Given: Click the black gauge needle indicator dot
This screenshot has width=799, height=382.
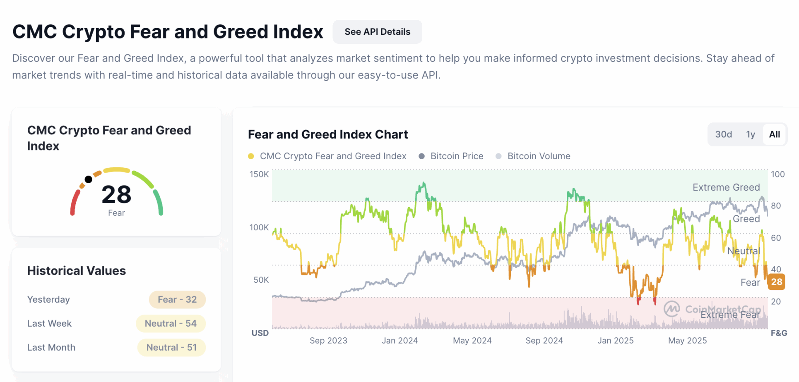Looking at the screenshot, I should 88,179.
